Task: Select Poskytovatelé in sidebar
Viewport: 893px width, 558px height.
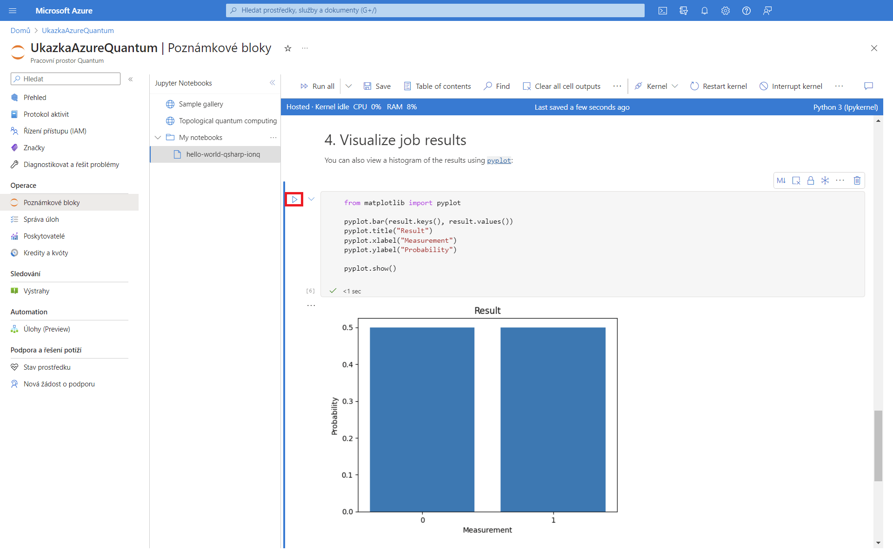Action: point(44,236)
